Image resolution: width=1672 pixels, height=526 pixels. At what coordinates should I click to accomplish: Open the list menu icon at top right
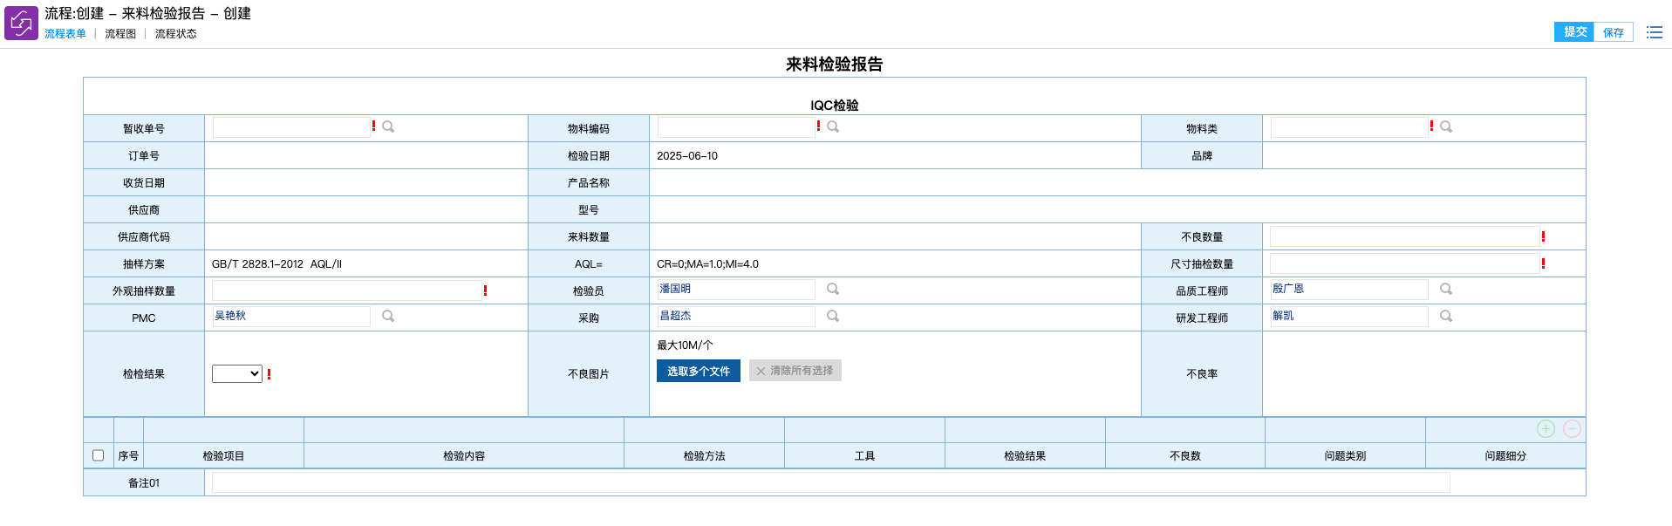tap(1654, 32)
